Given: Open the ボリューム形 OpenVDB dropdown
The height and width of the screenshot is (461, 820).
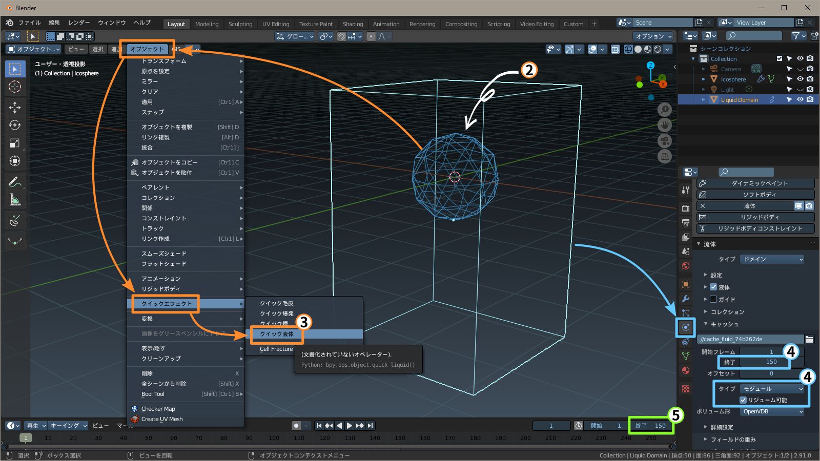Looking at the screenshot, I should (772, 411).
